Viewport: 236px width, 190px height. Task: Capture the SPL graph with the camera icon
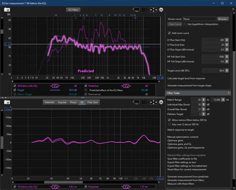(x=7, y=10)
